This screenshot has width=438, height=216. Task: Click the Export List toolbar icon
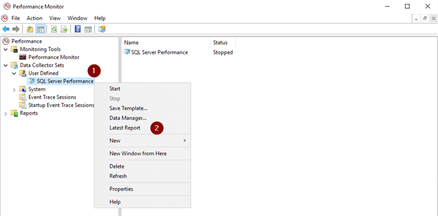pos(64,29)
